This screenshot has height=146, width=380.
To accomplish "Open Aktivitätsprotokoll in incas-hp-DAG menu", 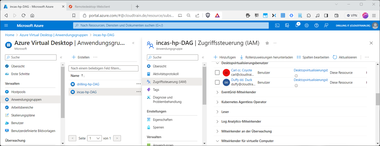I will 166,74.
